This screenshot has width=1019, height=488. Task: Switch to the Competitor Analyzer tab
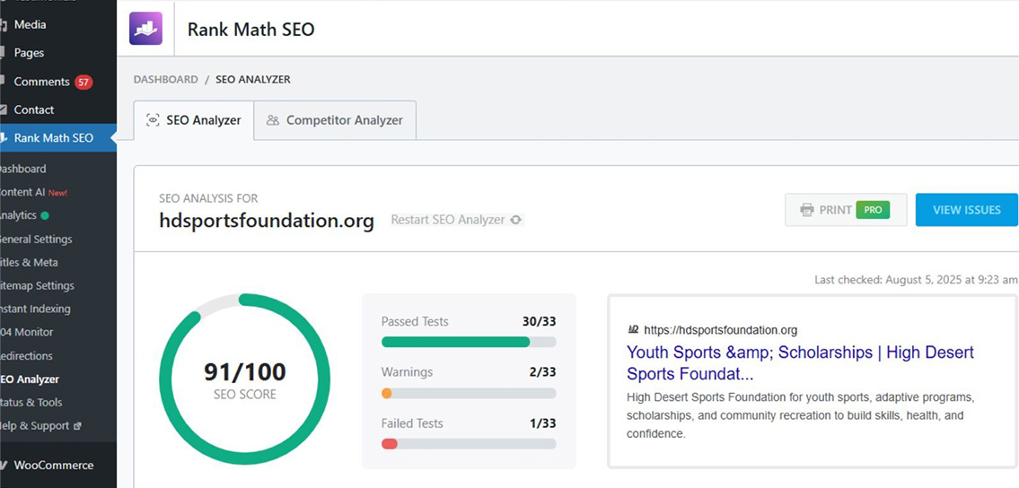pyautogui.click(x=335, y=120)
